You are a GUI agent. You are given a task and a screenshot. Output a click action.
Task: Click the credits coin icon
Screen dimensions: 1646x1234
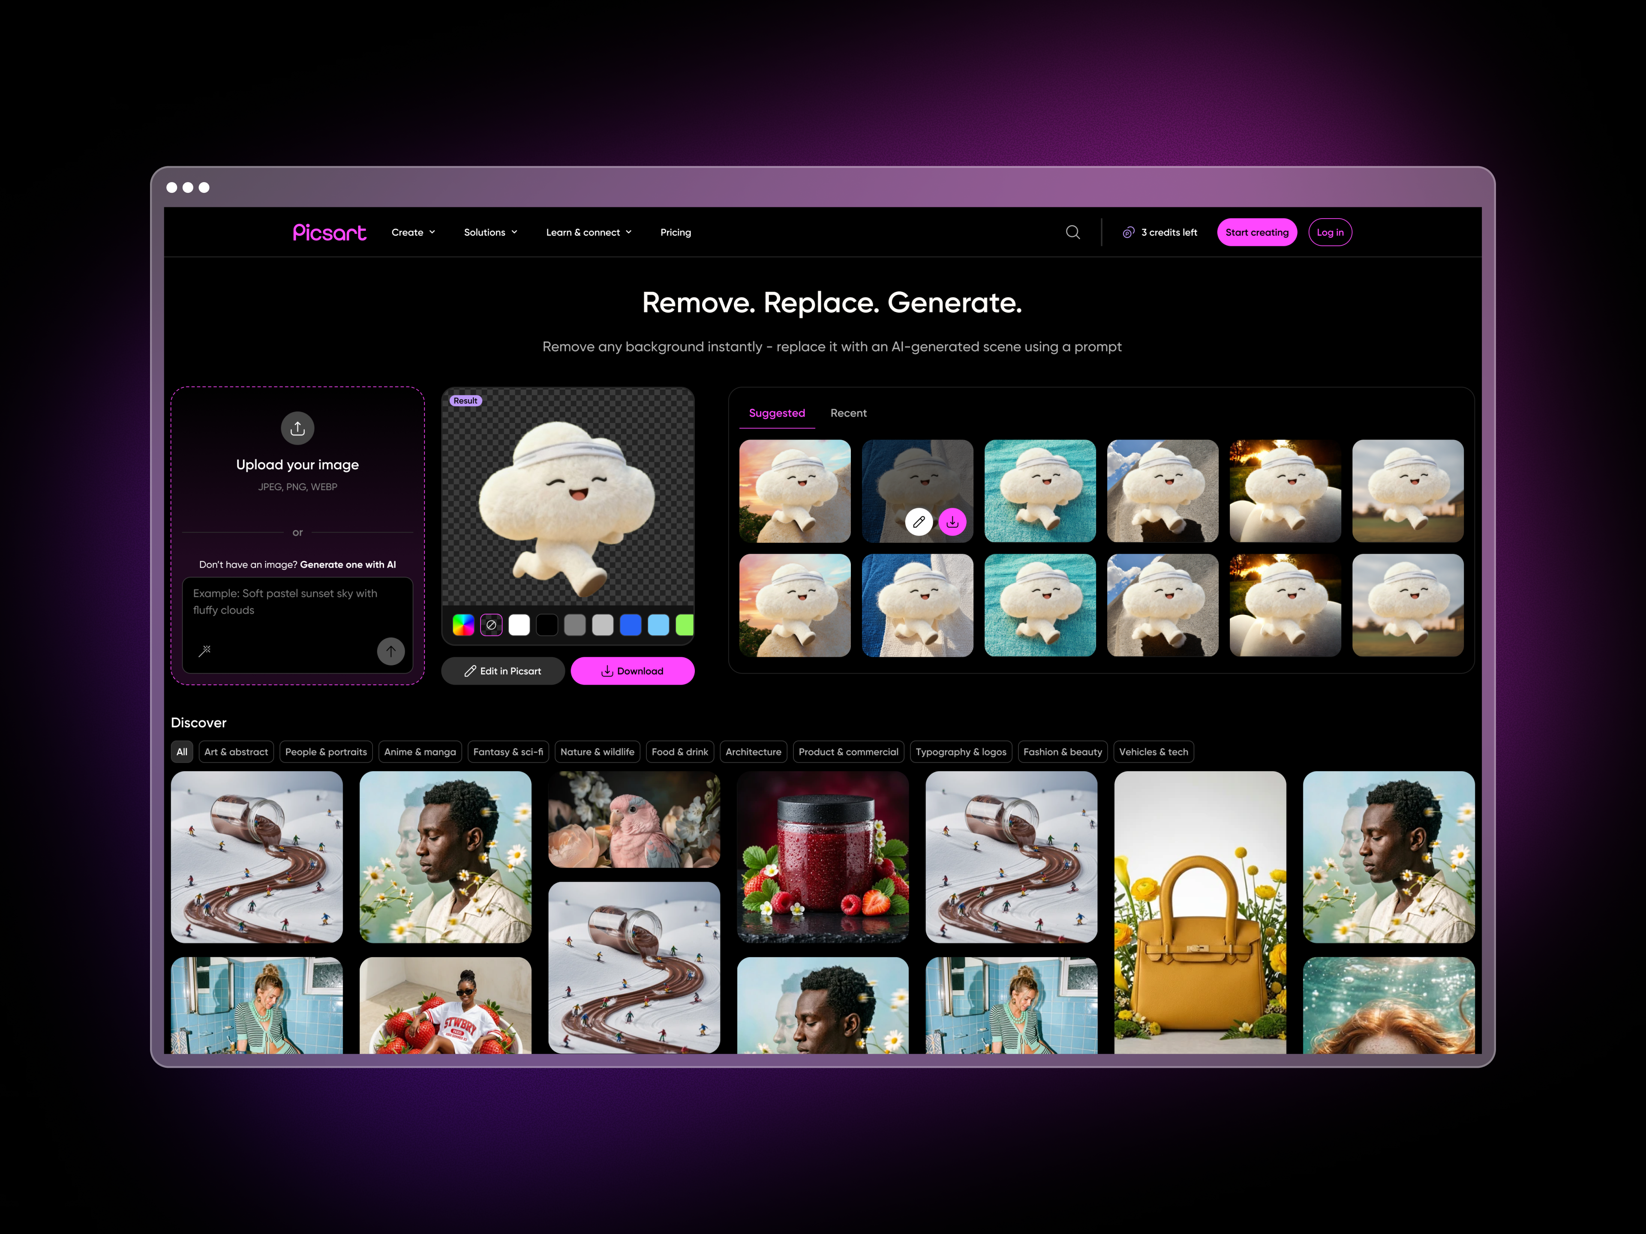tap(1129, 232)
